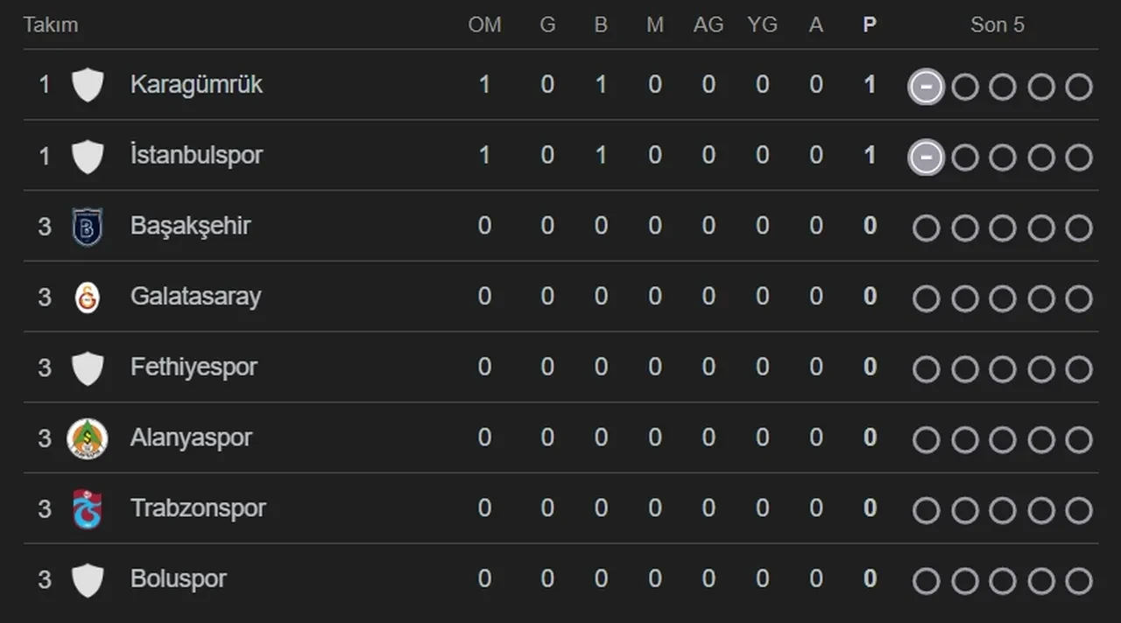
Task: Click İstanbulspor's draw result indicator
Action: tap(926, 157)
